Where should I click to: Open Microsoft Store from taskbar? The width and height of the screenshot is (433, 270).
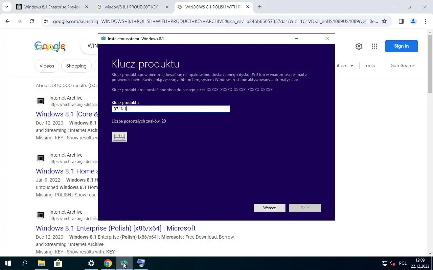click(58, 263)
